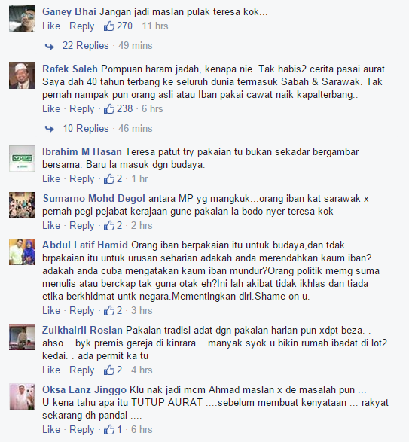Click like-count thumb on Sumarno Mohd Degol comment
The height and width of the screenshot is (442, 409).
click(109, 225)
